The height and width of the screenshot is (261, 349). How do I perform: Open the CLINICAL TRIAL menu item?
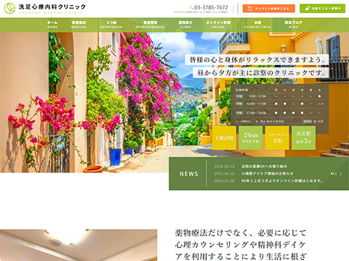pos(257,25)
